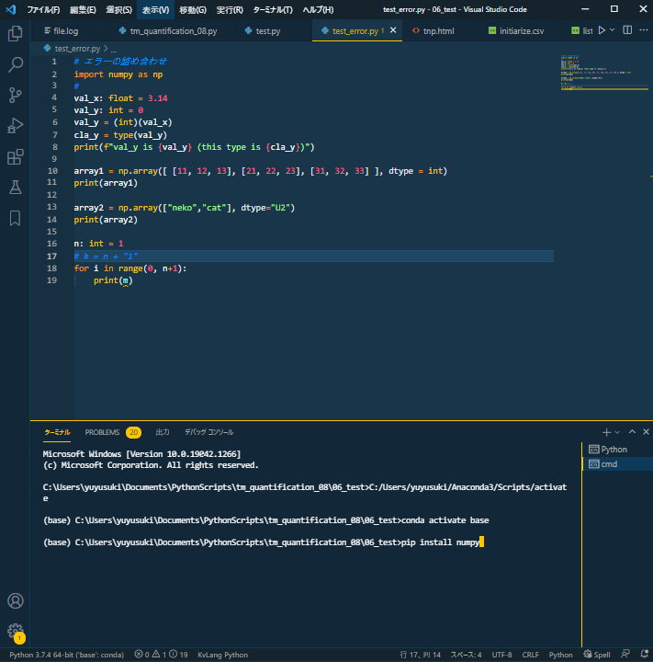Change the CRLF line ending

[x=530, y=655]
